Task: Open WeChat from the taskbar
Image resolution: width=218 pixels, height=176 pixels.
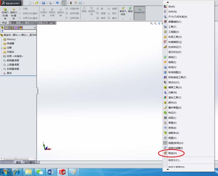Action: pos(40,172)
